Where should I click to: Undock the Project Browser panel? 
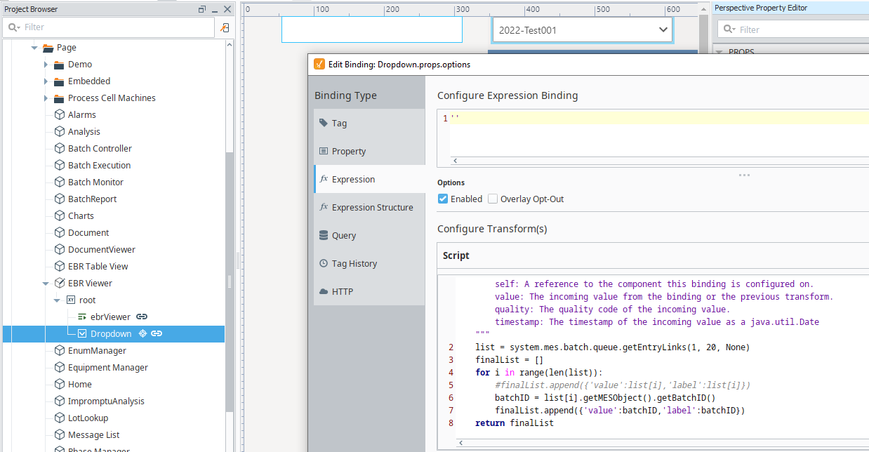click(202, 9)
